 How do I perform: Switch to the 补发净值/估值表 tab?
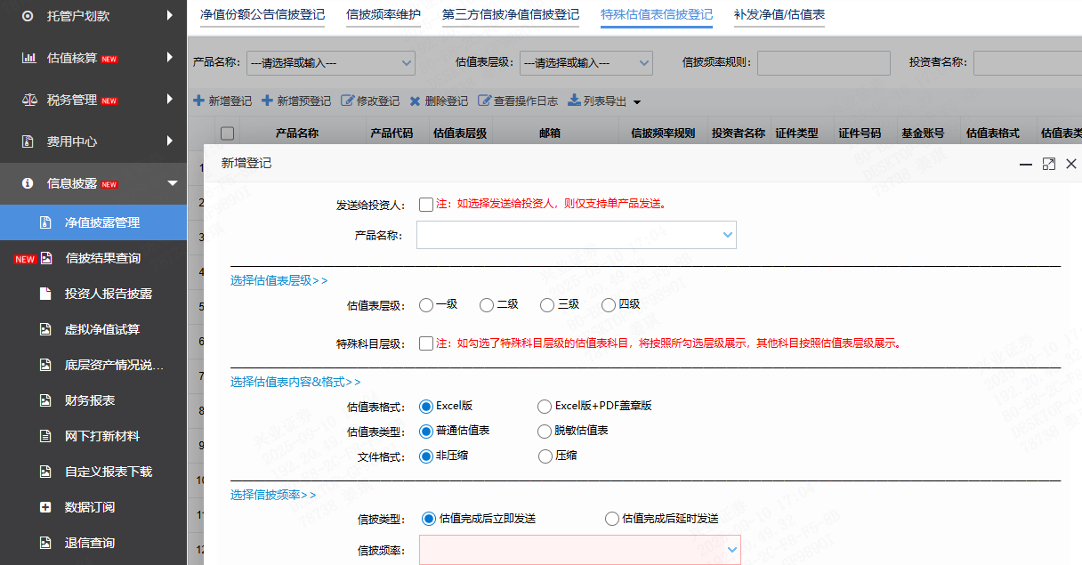click(779, 14)
